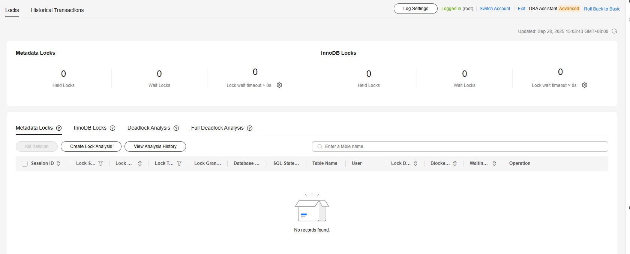Sort by the Blocke... column
The width and height of the screenshot is (630, 254).
(x=455, y=163)
